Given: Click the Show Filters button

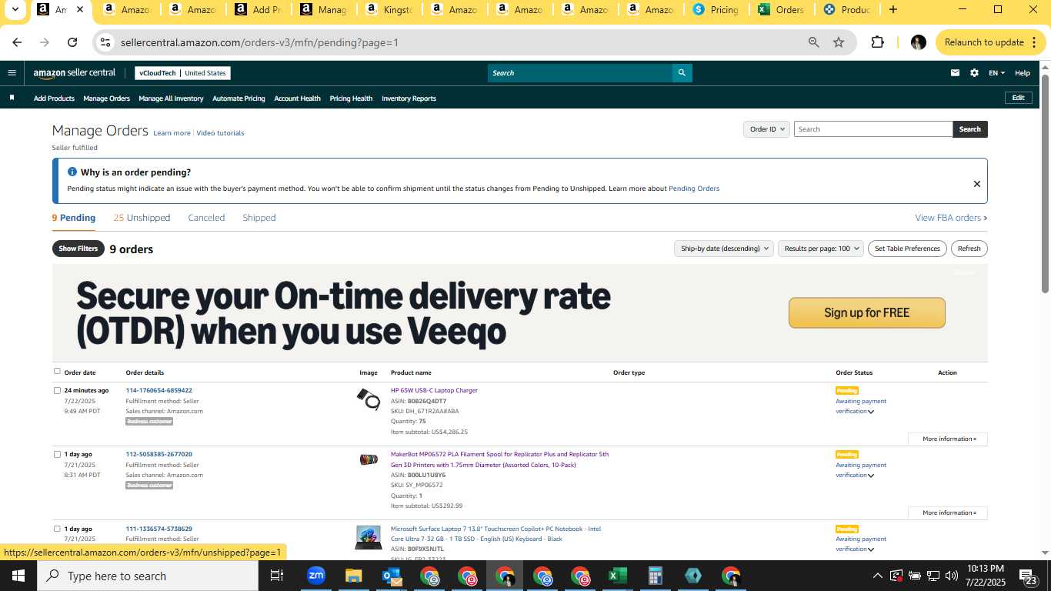Looking at the screenshot, I should pyautogui.click(x=78, y=249).
